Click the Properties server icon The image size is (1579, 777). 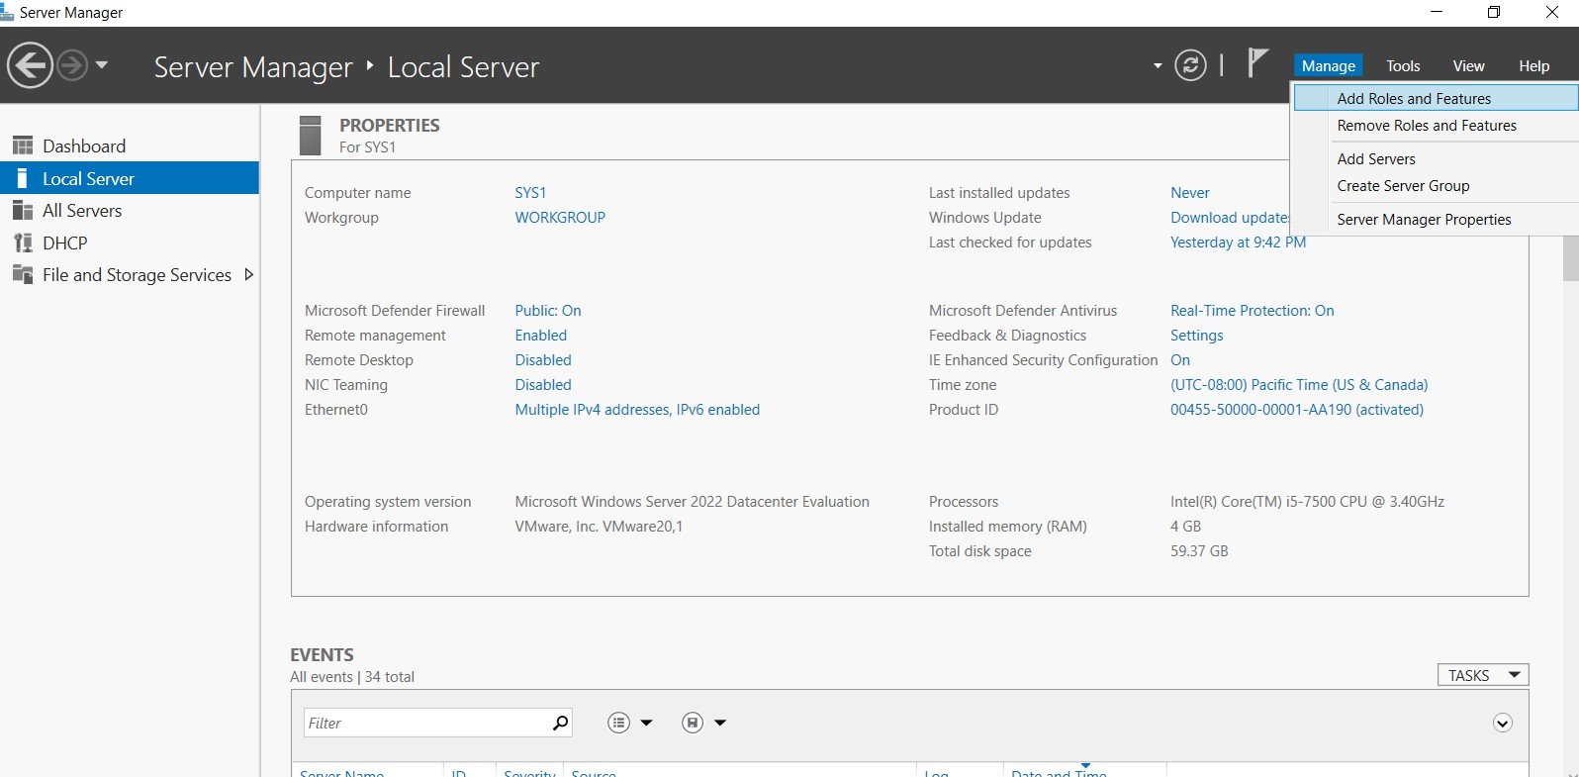click(310, 136)
